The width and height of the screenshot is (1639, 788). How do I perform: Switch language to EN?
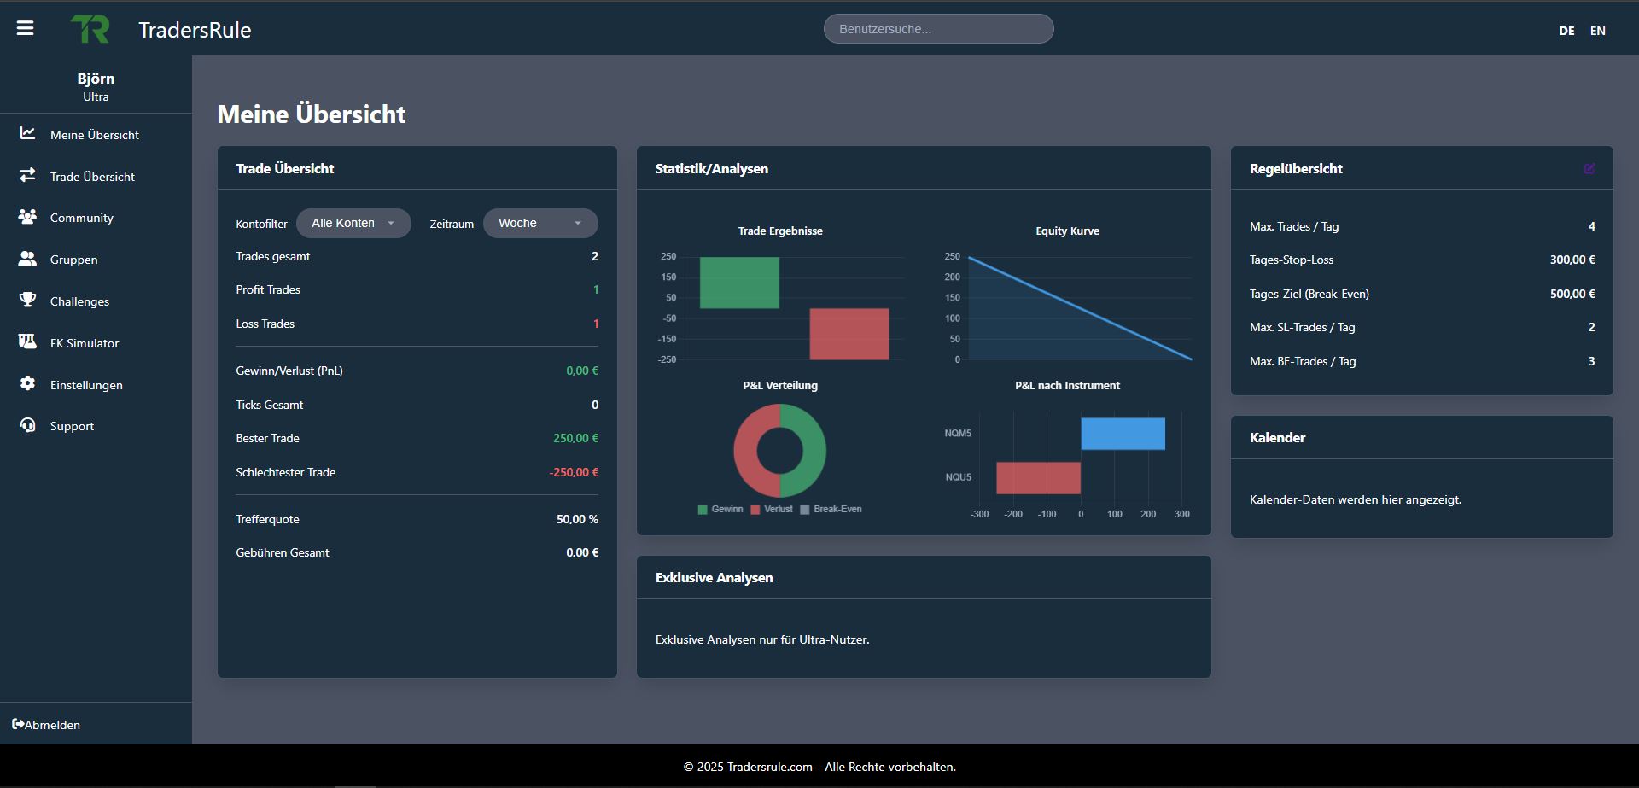[x=1598, y=30]
